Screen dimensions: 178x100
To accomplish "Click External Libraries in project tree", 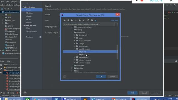I will click(11, 51).
